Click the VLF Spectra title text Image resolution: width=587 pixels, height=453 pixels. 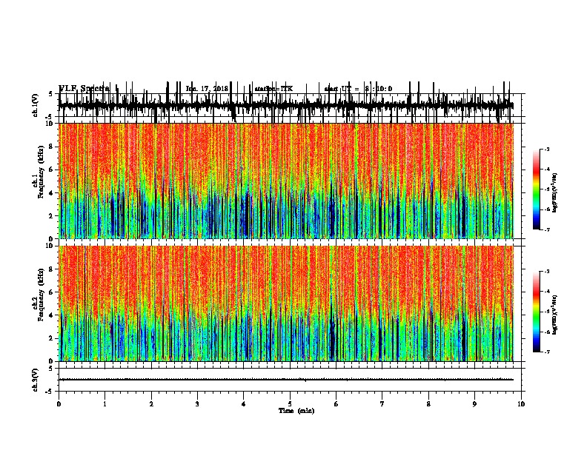click(x=84, y=89)
